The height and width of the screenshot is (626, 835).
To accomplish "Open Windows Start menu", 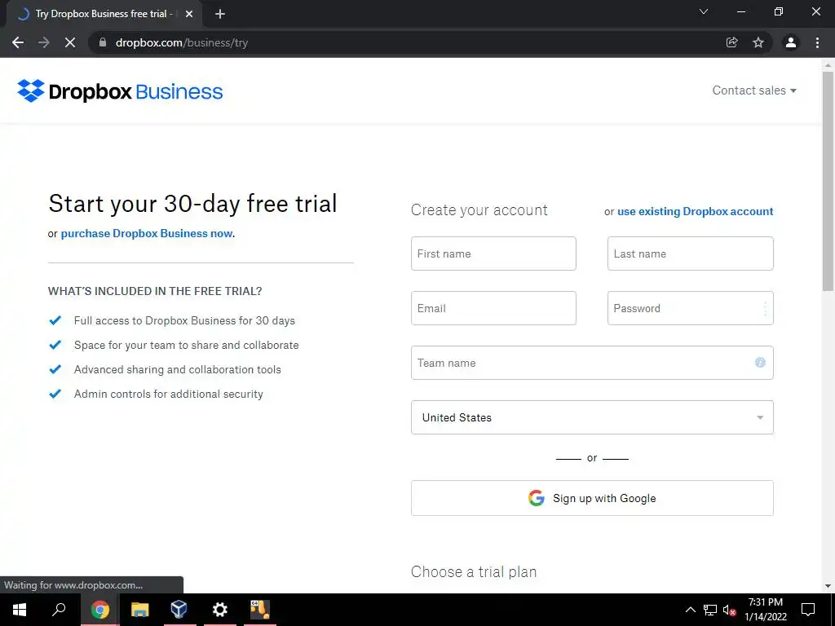I will (x=20, y=610).
